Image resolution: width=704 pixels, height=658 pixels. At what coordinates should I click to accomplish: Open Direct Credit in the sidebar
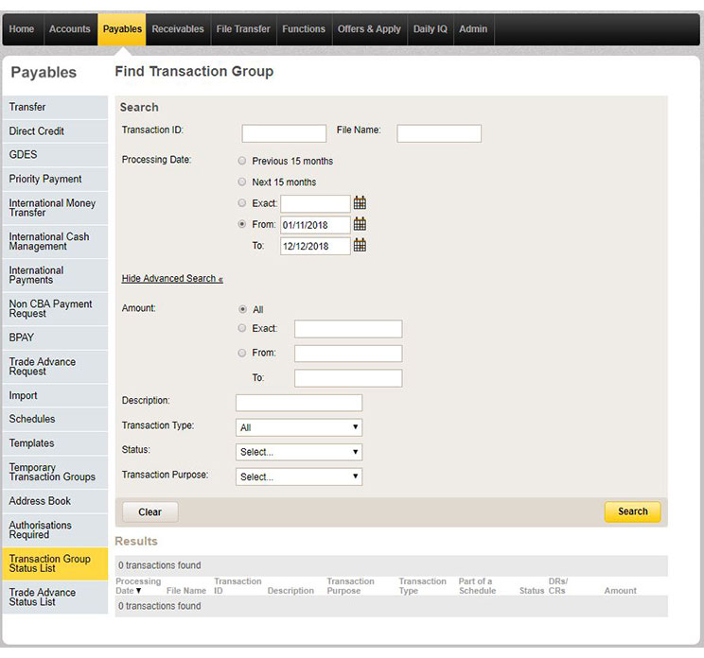coord(55,131)
